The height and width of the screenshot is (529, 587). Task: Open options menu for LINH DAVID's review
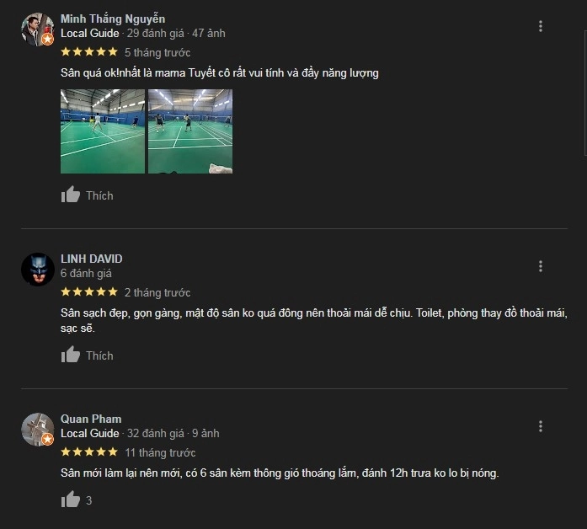pos(540,266)
